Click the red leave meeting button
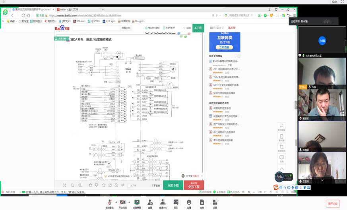 click(x=332, y=203)
